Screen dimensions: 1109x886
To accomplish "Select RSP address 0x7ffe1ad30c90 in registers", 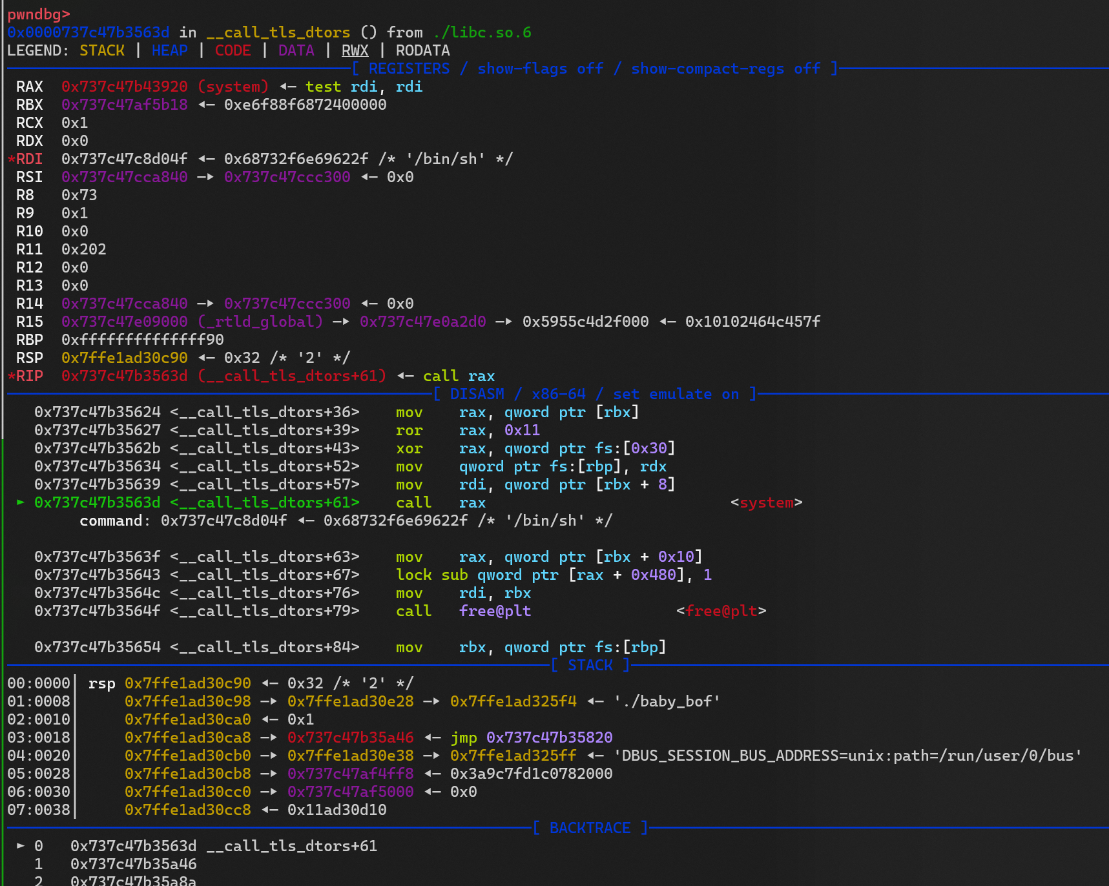I will point(125,358).
